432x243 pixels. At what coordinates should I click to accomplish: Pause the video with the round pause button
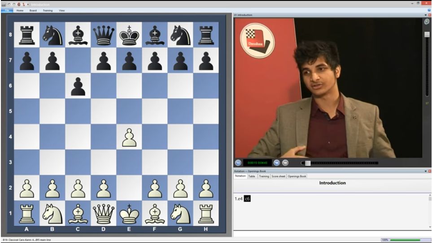tap(238, 163)
